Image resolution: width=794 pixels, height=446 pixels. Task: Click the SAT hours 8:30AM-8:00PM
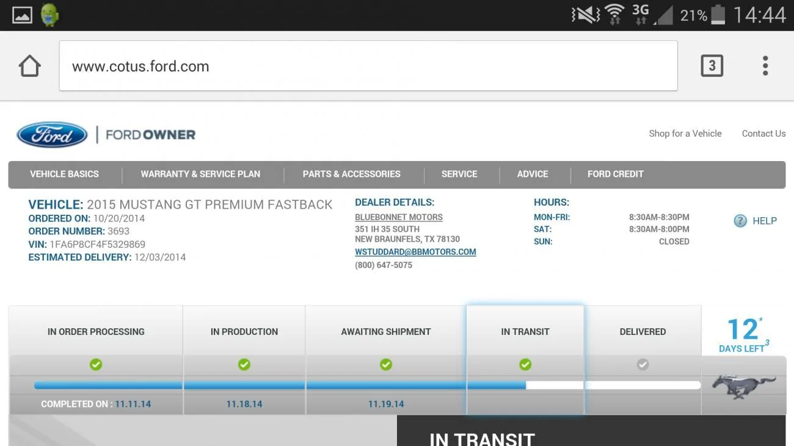pyautogui.click(x=659, y=229)
